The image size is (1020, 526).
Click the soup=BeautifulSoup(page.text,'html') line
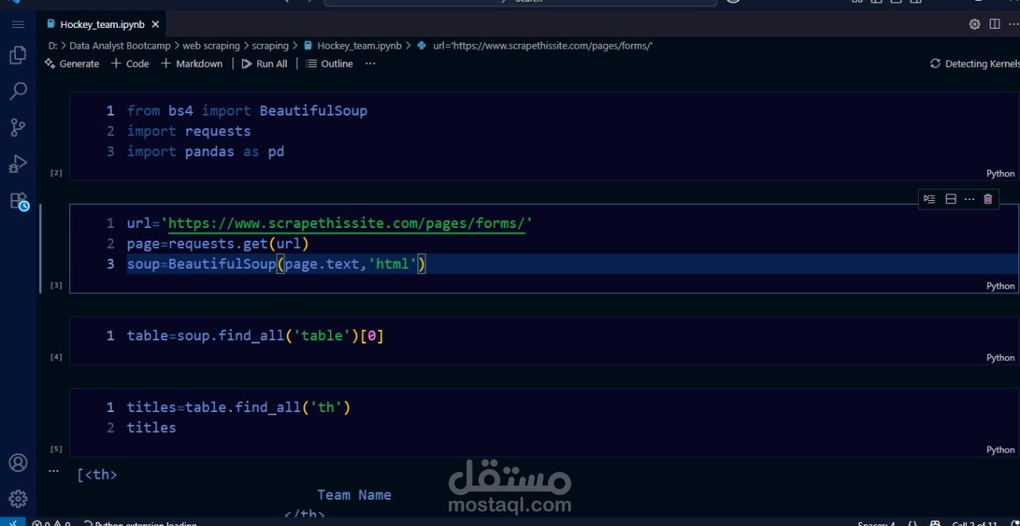click(x=277, y=264)
